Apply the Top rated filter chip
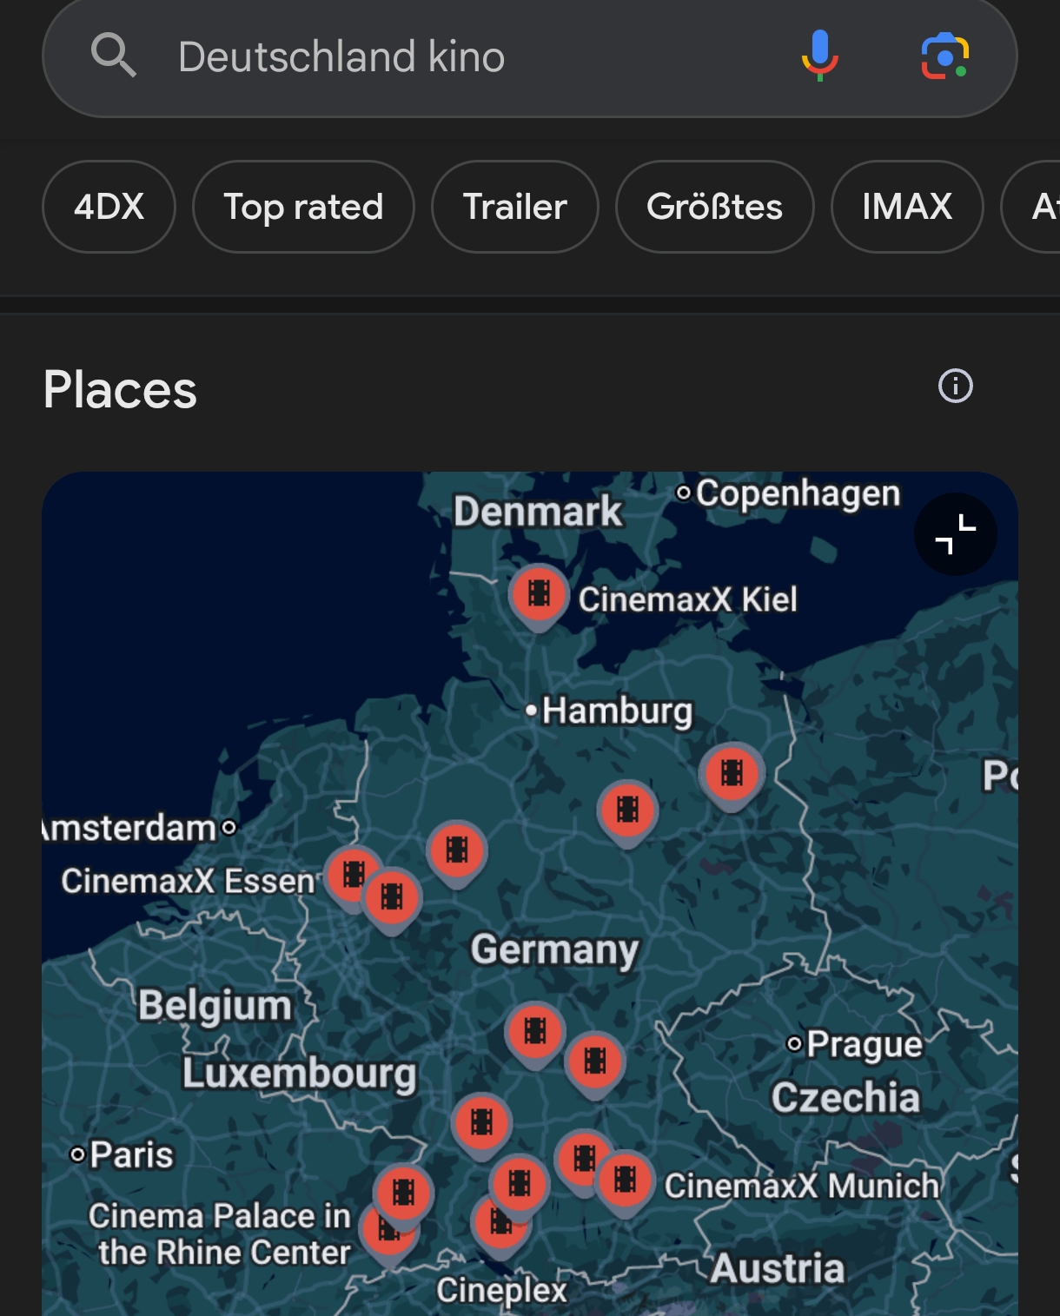The image size is (1060, 1316). pyautogui.click(x=303, y=207)
